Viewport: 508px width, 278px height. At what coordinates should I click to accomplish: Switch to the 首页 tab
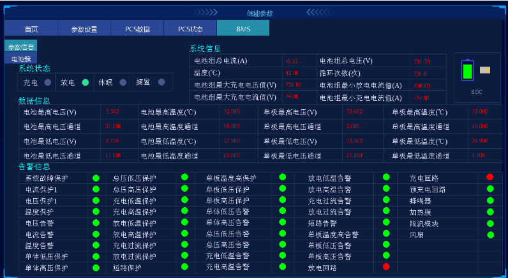point(31,29)
